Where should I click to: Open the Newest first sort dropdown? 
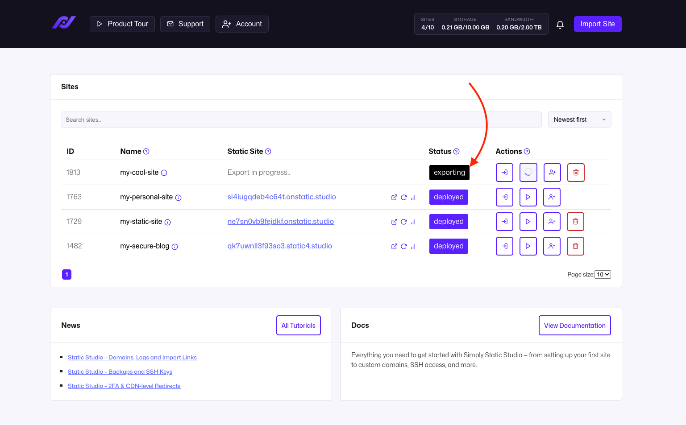(x=579, y=120)
